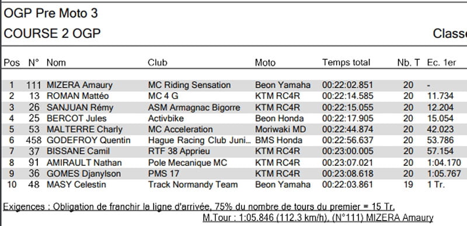This screenshot has width=467, height=226.
Task: Click the OGP Pre Moto 3 title
Action: [x=51, y=13]
